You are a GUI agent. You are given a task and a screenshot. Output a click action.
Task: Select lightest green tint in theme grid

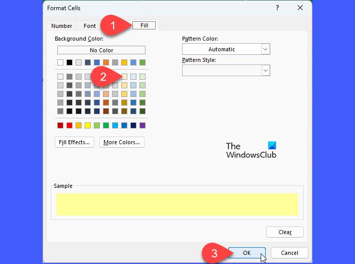pyautogui.click(x=143, y=77)
